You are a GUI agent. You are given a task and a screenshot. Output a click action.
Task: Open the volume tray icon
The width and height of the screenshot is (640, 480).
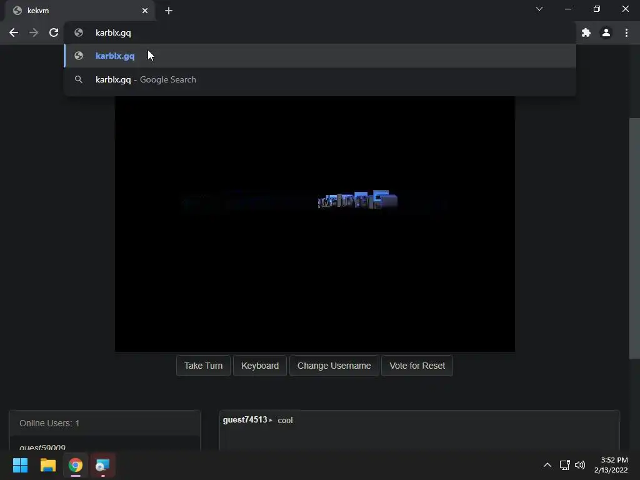tap(580, 465)
